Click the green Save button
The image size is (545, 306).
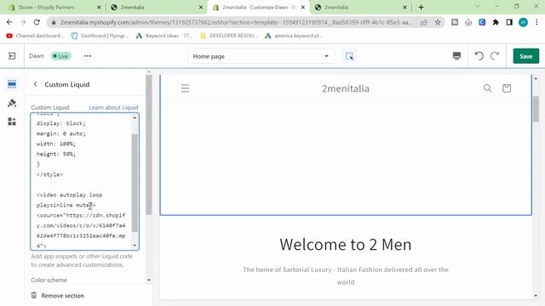click(526, 56)
